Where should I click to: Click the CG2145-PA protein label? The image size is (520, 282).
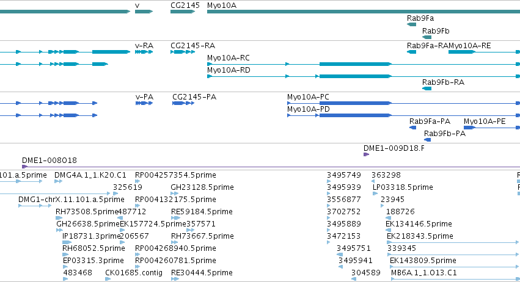(x=194, y=97)
